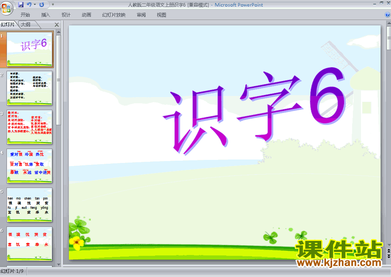The width and height of the screenshot is (391, 277).
Task: Open the 审阅 ribbon tab
Action: coord(141,15)
